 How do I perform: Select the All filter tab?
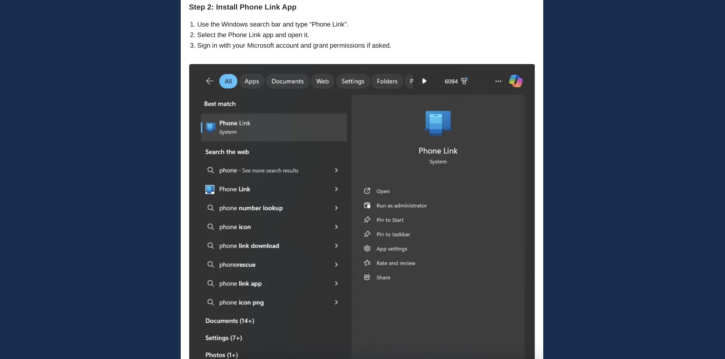pyautogui.click(x=228, y=81)
